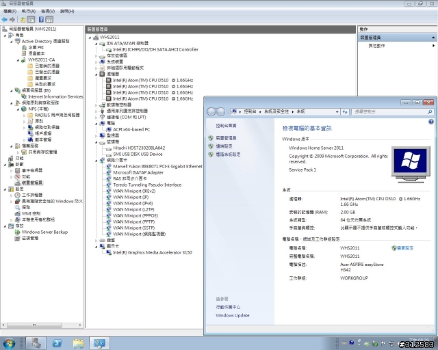Open the 說明(H) menu
This screenshot has width=438, height=350.
pos(67,11)
